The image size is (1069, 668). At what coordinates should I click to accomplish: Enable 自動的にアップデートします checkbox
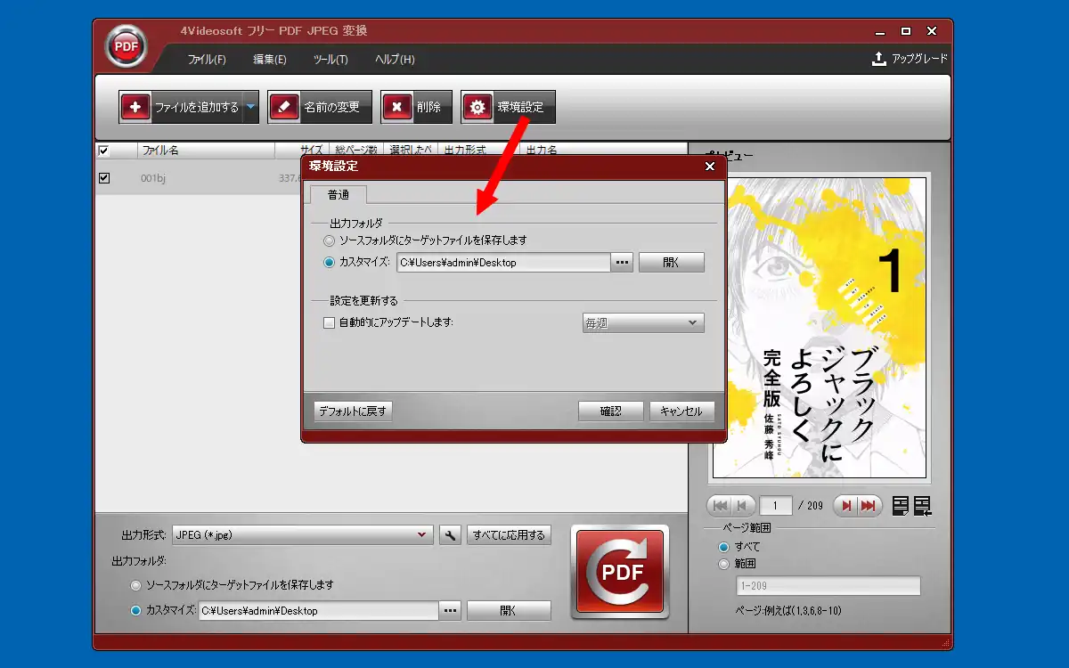coord(329,322)
